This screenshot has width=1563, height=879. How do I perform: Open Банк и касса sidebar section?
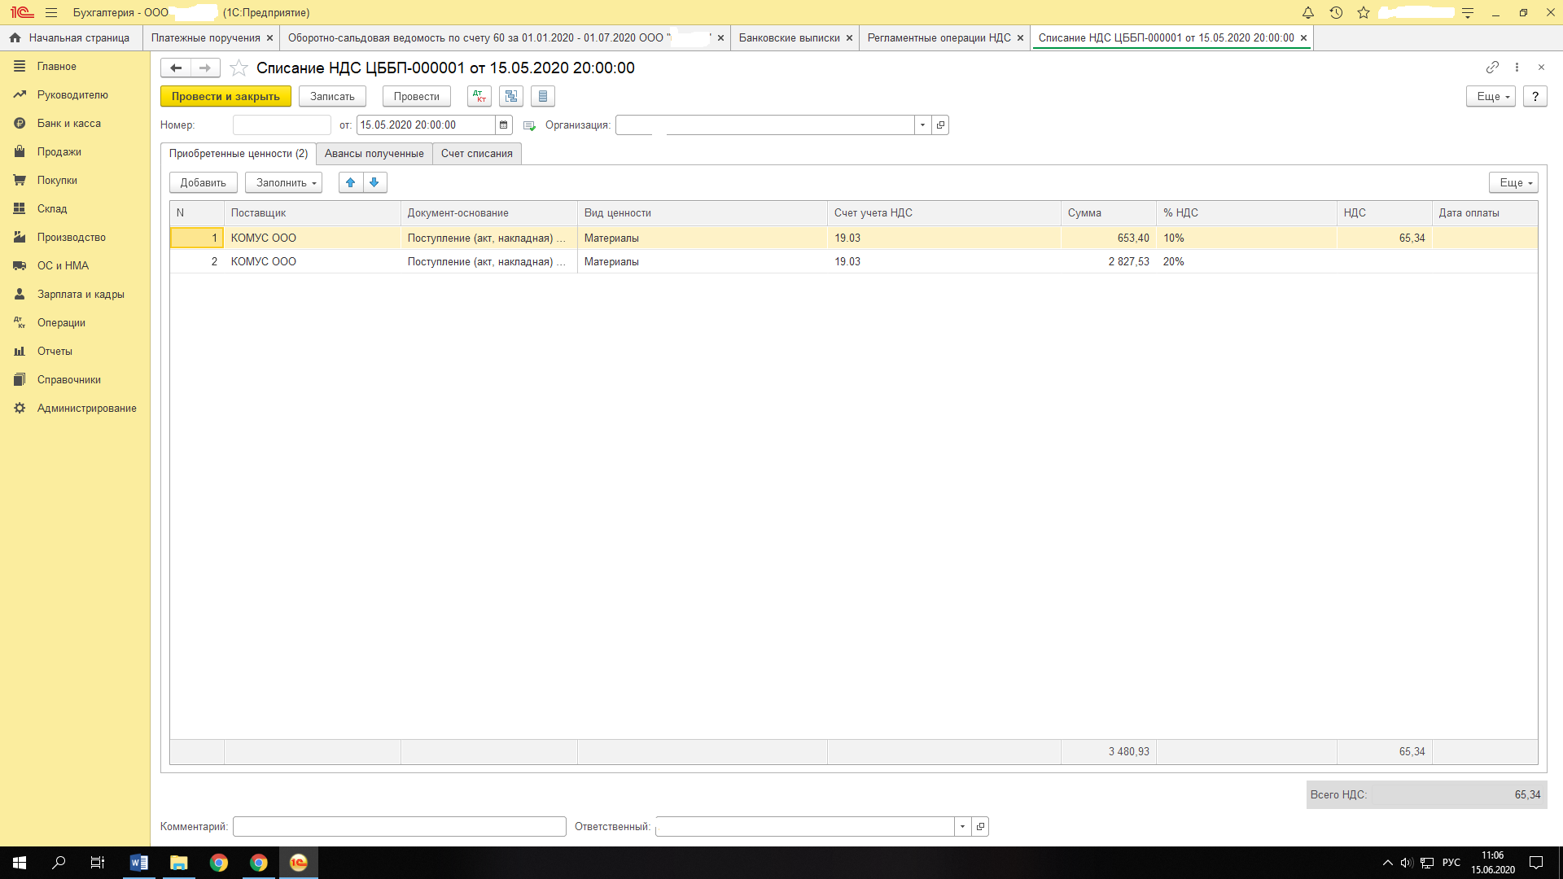pyautogui.click(x=69, y=123)
